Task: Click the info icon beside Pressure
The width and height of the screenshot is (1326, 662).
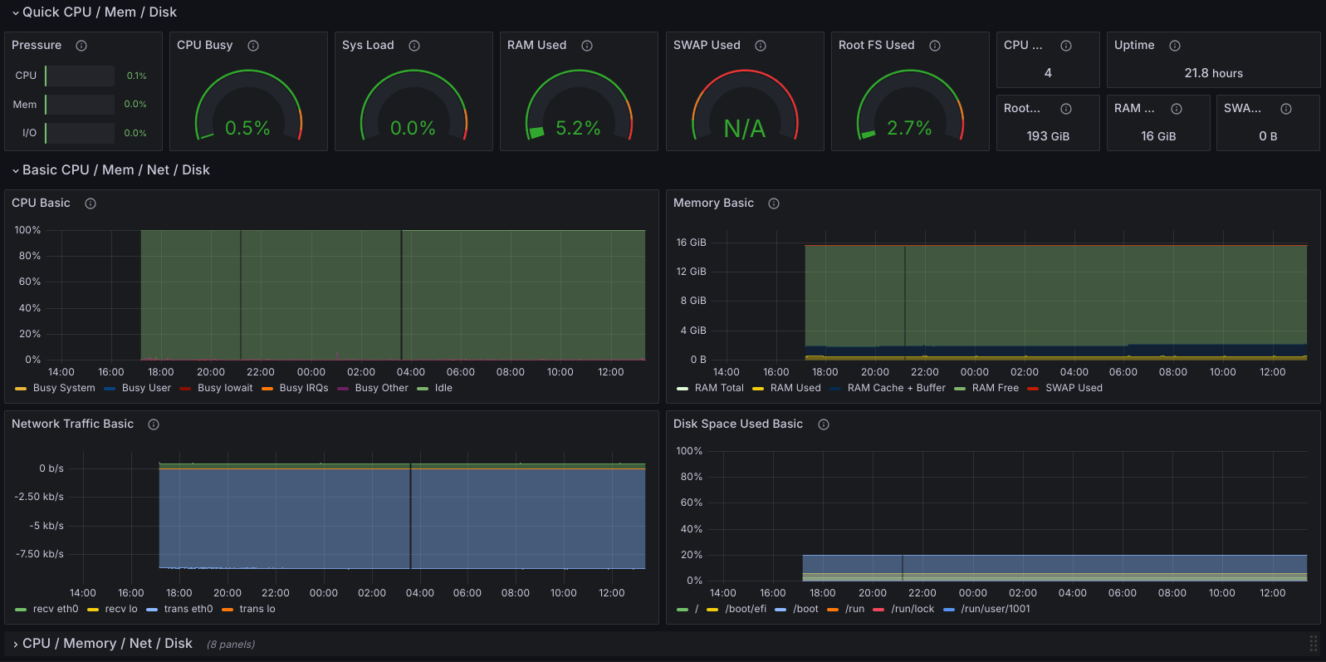Action: 81,46
